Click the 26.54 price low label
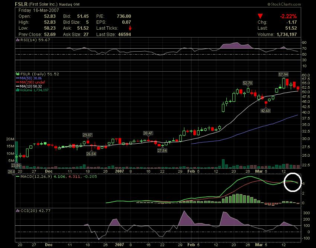 91,154
